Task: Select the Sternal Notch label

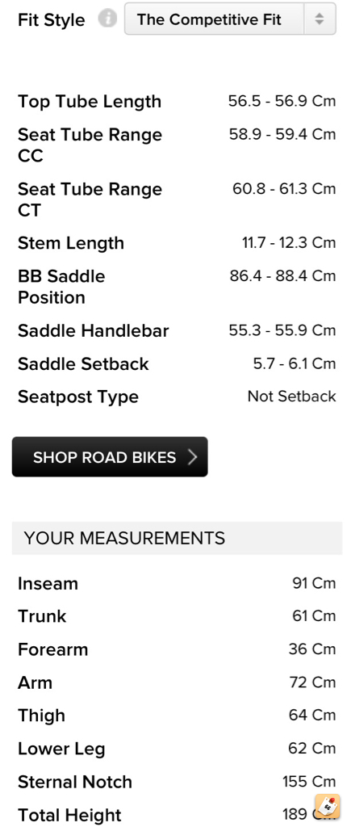Action: coord(75,782)
